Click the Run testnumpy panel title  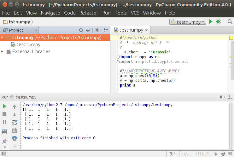[x=19, y=97]
